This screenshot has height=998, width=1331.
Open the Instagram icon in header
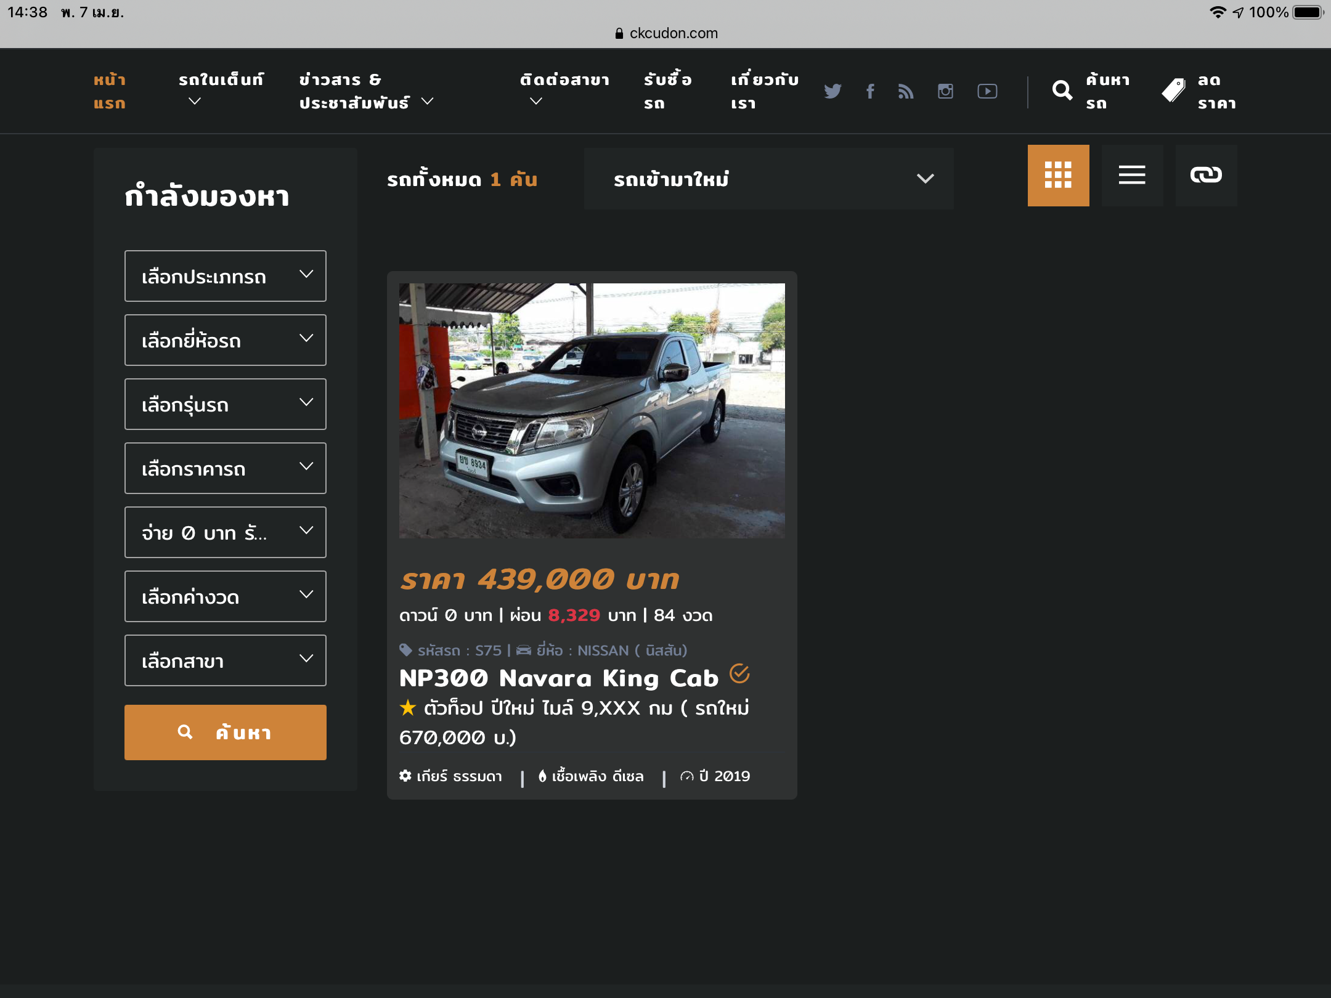[x=945, y=91]
